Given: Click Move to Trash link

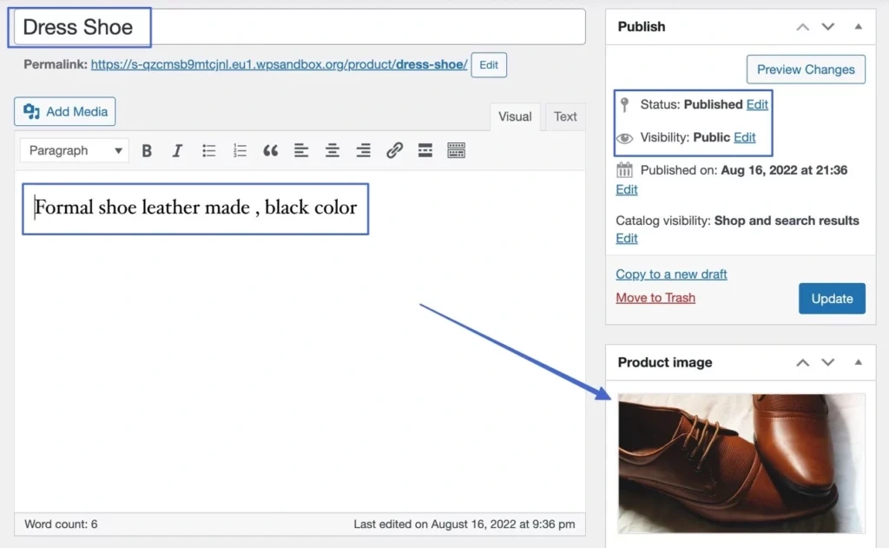Looking at the screenshot, I should [655, 298].
